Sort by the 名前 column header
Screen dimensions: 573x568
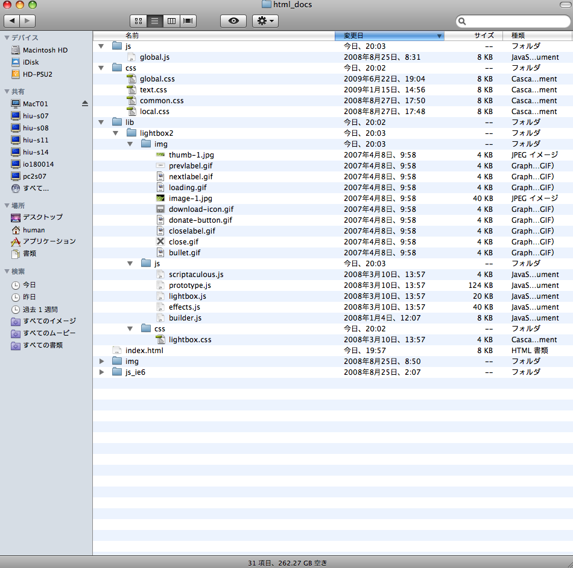[x=214, y=36]
